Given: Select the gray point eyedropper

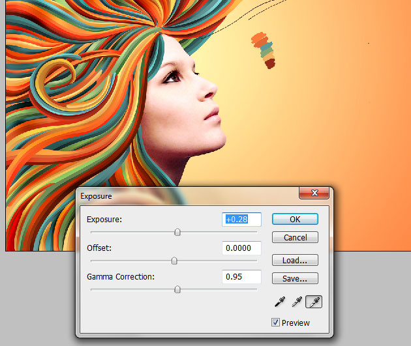Looking at the screenshot, I should point(296,302).
